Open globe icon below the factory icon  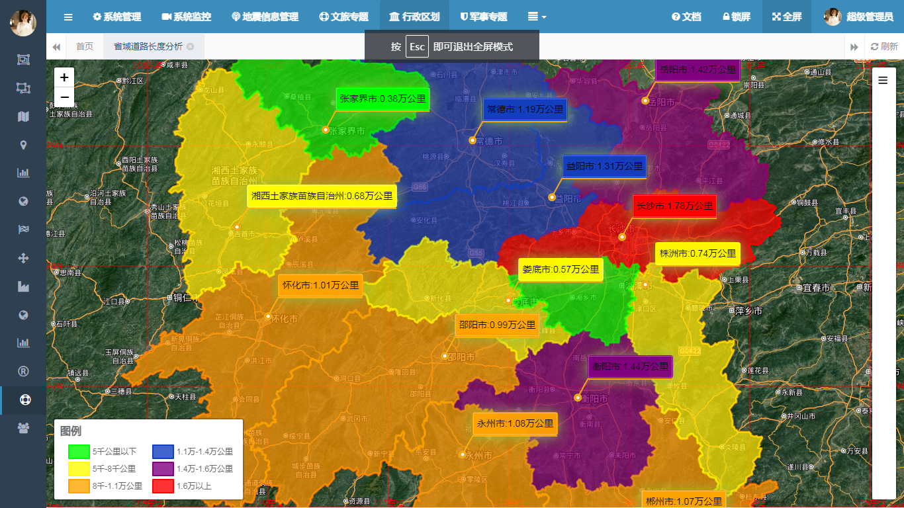pyautogui.click(x=23, y=316)
